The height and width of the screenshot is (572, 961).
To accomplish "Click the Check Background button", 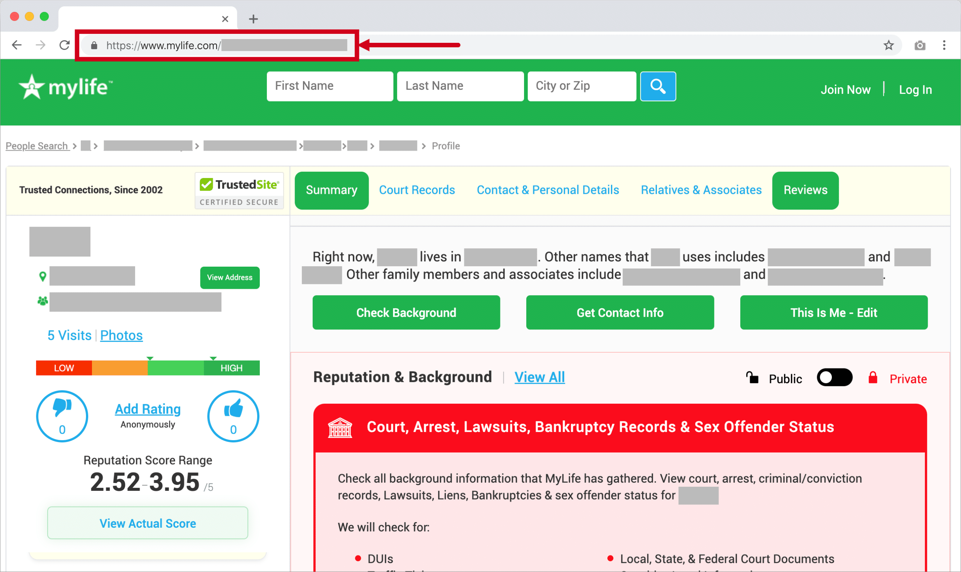I will [x=406, y=312].
